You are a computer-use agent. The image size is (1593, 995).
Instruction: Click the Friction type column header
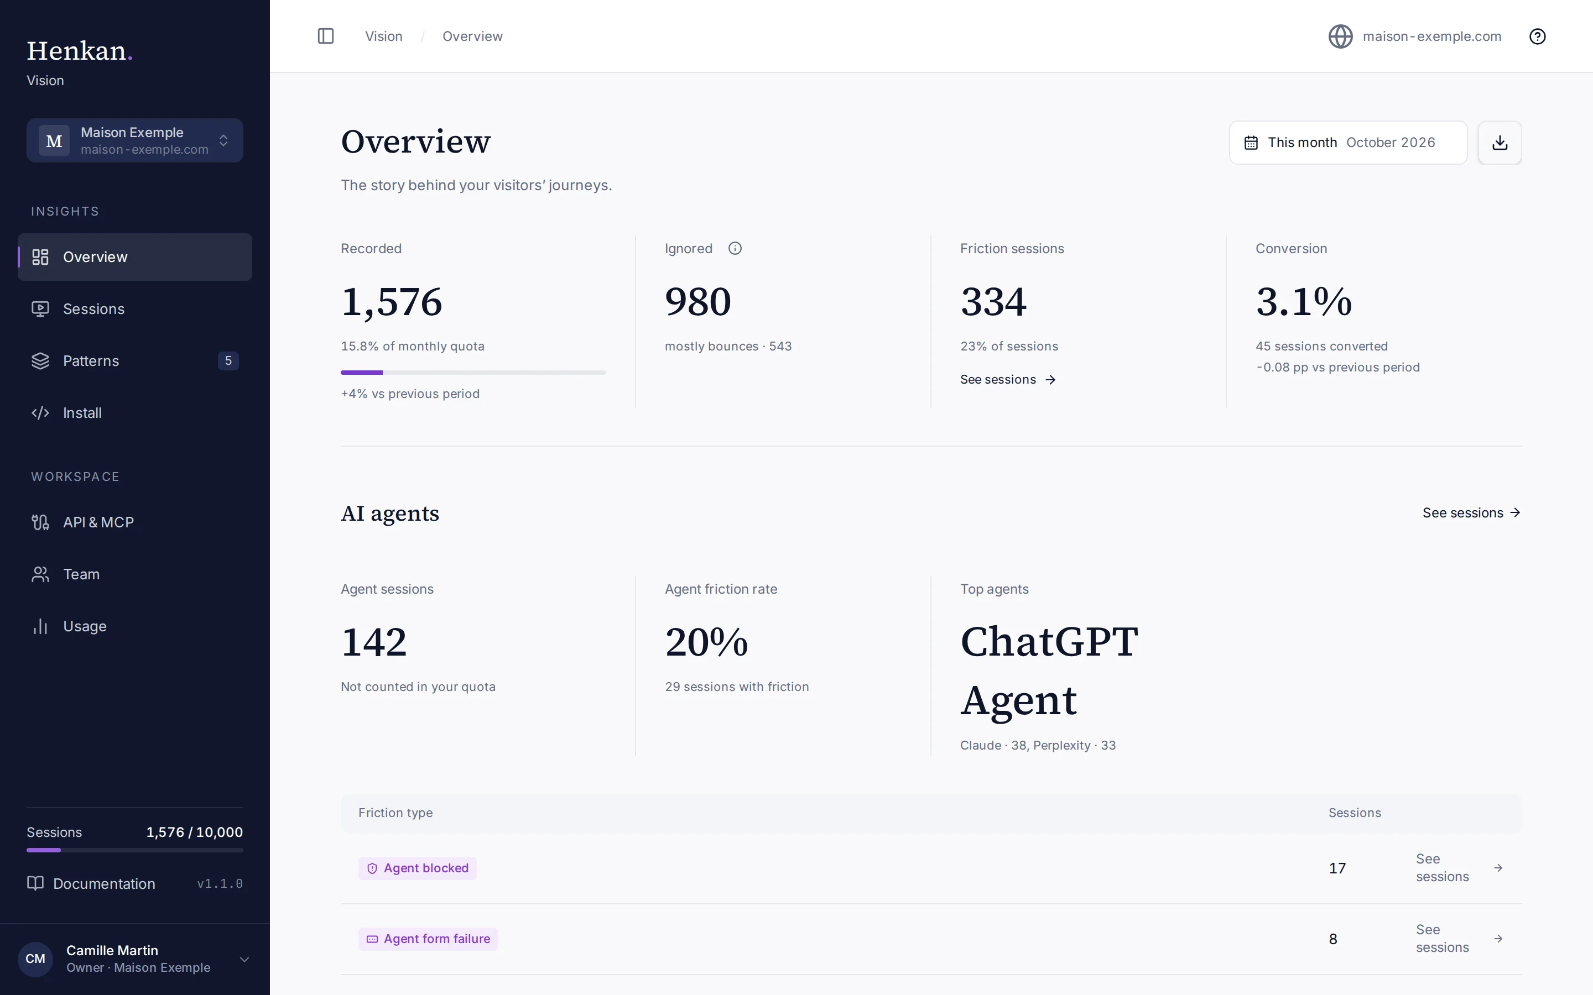(x=395, y=813)
